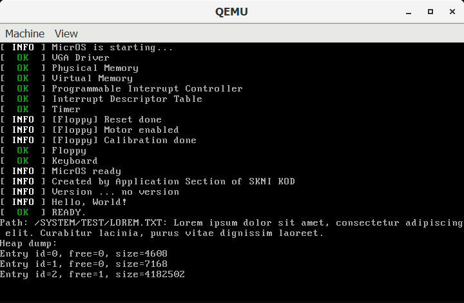This screenshot has height=303, width=464.
Task: Close the QEMU window
Action: pos(450,12)
